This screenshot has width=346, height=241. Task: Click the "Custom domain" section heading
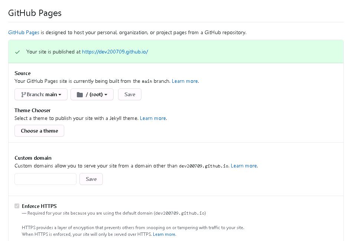pyautogui.click(x=33, y=158)
